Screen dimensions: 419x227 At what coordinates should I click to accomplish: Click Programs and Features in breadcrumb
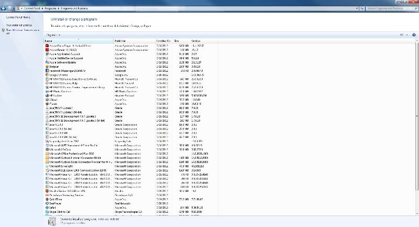[74, 8]
